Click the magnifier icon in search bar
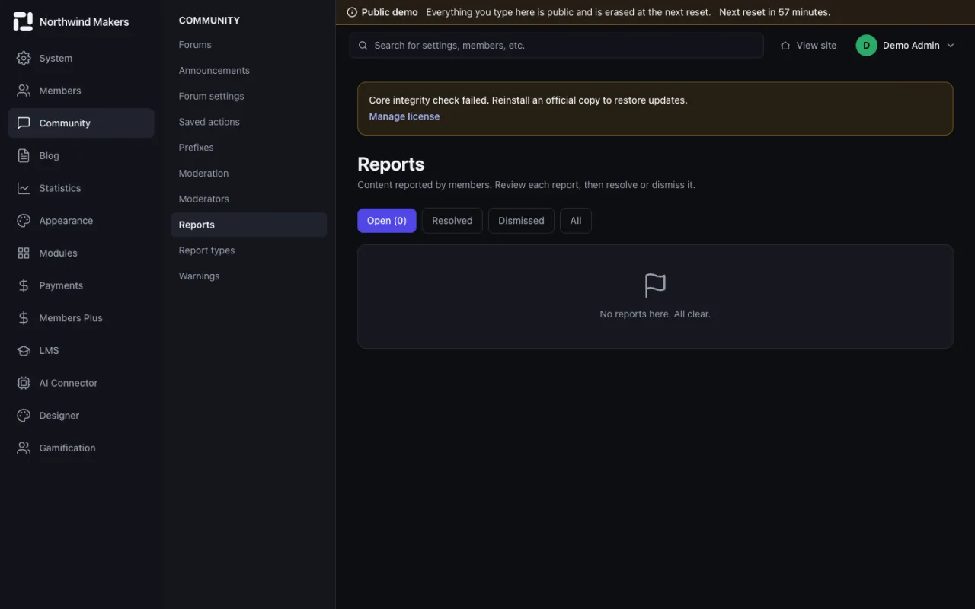This screenshot has width=975, height=609. 363,46
